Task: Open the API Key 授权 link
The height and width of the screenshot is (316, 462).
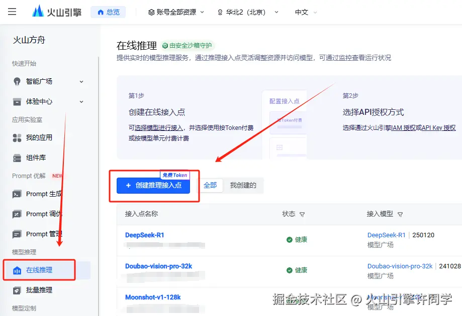Action: 438,128
